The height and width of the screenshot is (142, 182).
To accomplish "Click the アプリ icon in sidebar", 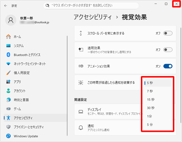I will (x=8, y=82).
